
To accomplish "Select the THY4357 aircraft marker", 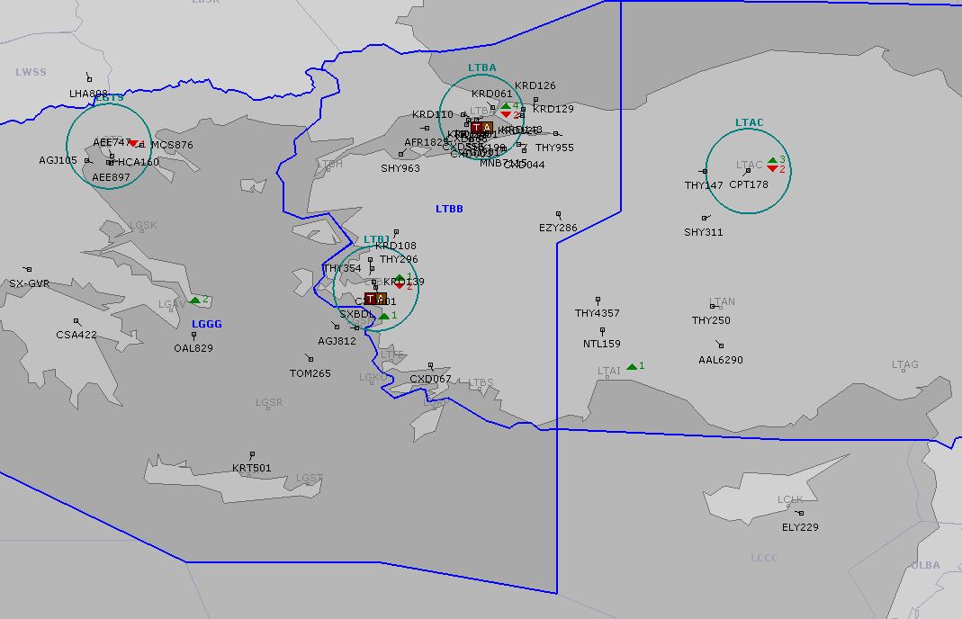I will point(598,300).
